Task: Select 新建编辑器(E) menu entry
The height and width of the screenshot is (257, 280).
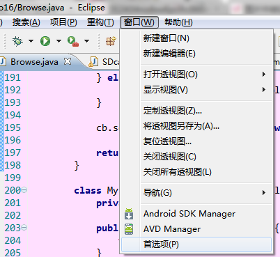Action: [x=196, y=54]
